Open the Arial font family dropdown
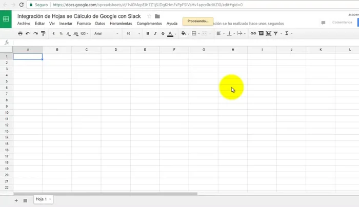Screen dimensions: 359x207 [106, 33]
